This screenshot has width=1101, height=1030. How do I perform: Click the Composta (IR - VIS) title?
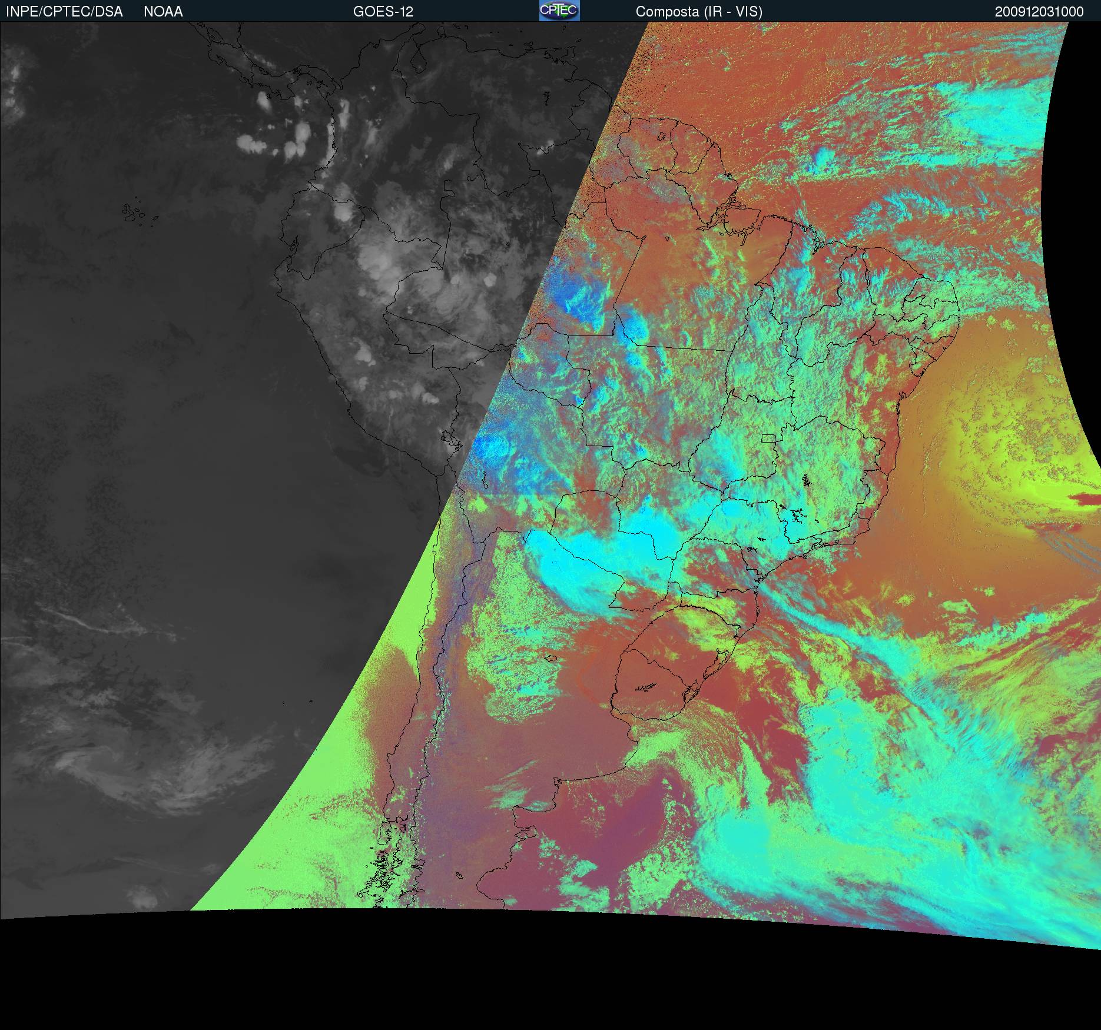699,12
